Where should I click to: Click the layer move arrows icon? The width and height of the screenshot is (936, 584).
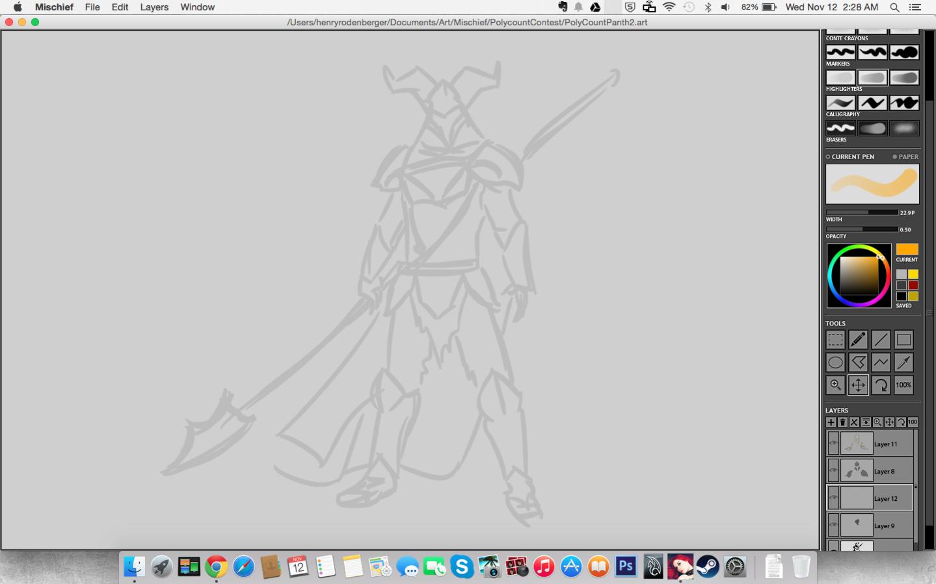889,422
